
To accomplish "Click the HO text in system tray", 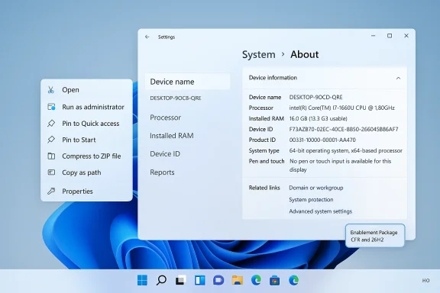I will pyautogui.click(x=425, y=280).
